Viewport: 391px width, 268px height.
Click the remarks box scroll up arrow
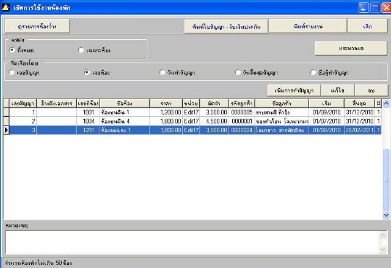(x=383, y=235)
